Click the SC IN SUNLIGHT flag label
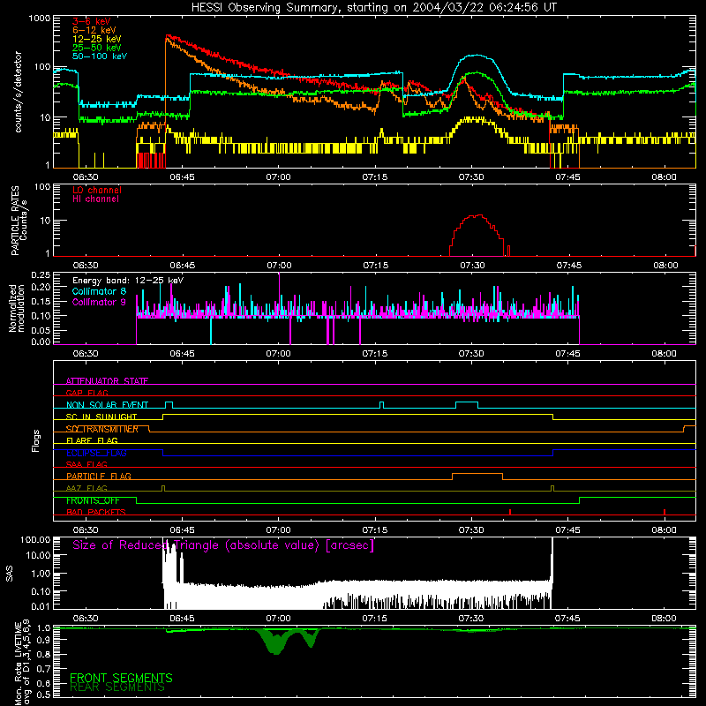706x706 pixels. click(x=101, y=417)
